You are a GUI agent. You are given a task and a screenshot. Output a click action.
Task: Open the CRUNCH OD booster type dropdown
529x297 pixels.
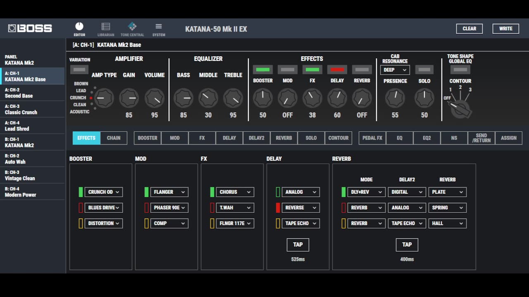[x=103, y=192]
